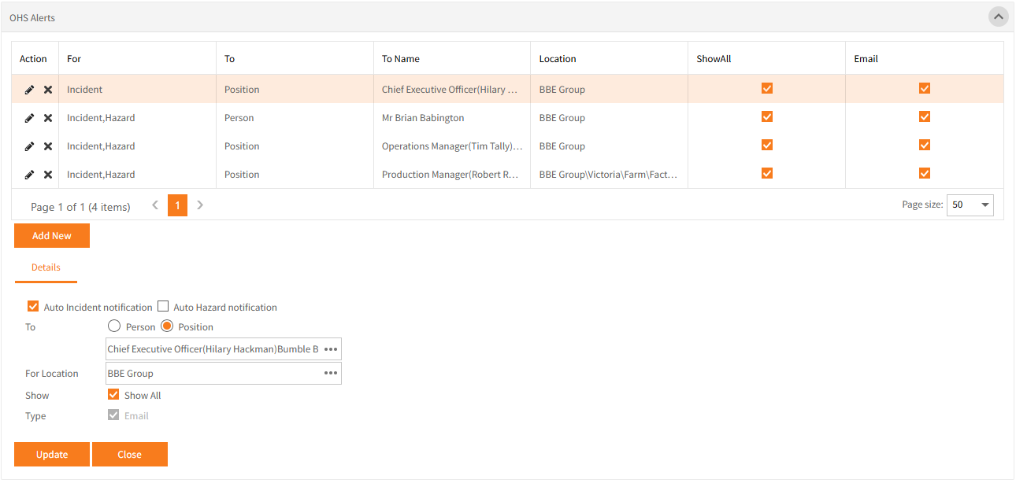Viewport: 1016px width, 483px height.
Task: Go to next page of alerts
Action: point(200,205)
